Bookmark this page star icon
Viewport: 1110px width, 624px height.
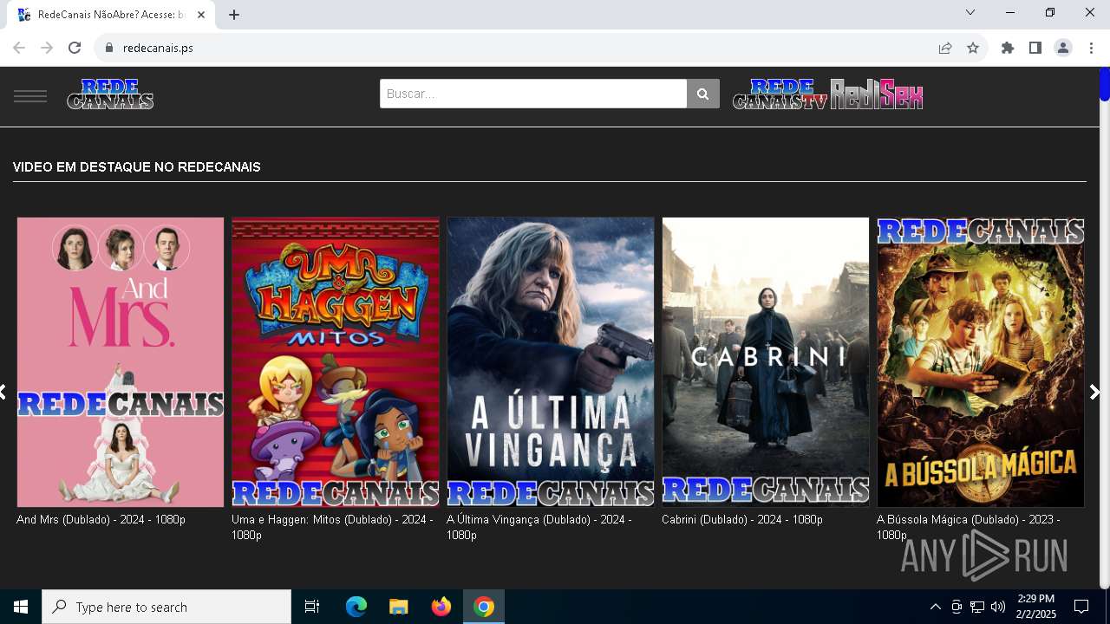tap(973, 48)
